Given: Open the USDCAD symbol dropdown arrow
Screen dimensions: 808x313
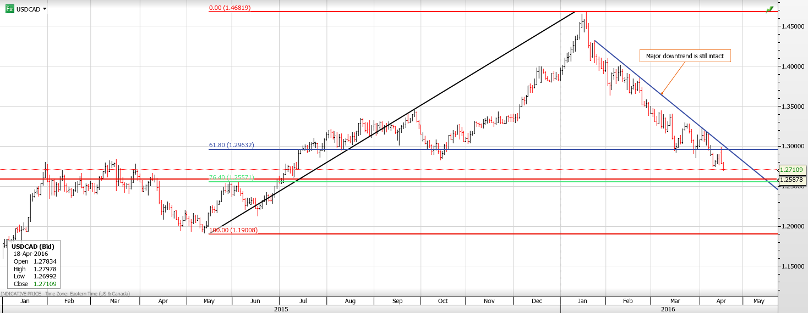Looking at the screenshot, I should (44, 9).
